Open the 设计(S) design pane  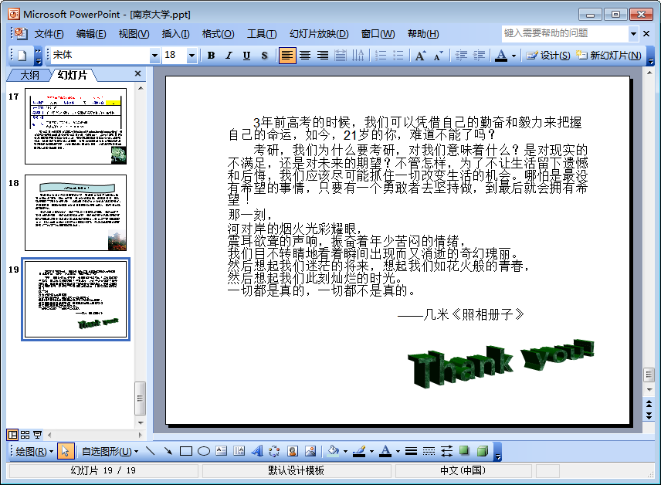(547, 56)
